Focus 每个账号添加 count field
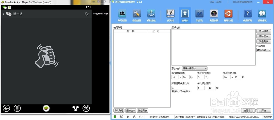The height and width of the screenshot is (120, 274). [x=201, y=77]
